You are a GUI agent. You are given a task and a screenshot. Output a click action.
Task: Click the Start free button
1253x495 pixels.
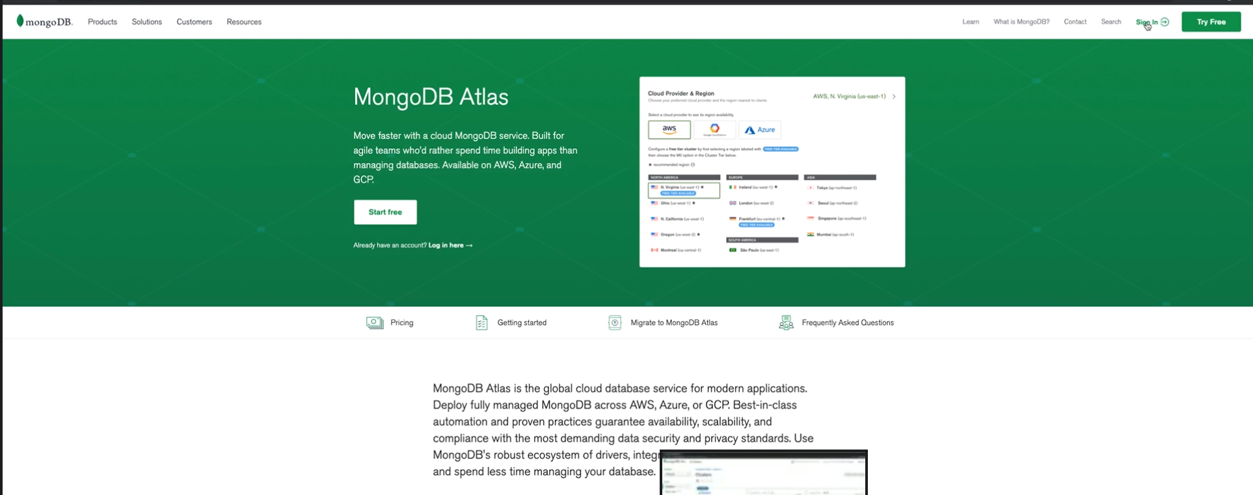(x=385, y=212)
